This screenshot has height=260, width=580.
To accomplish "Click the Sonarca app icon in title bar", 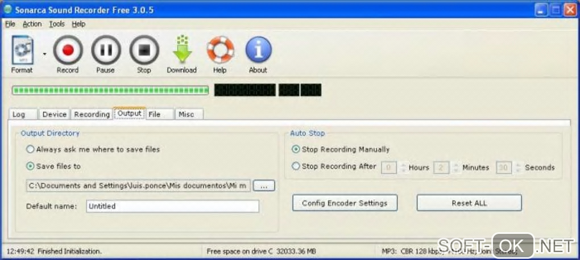I will [7, 9].
